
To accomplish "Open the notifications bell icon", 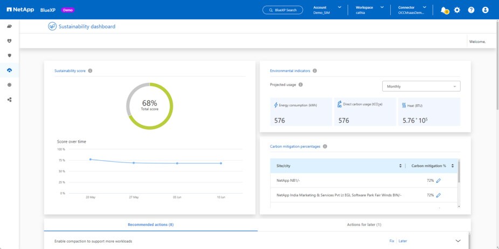I will [443, 10].
